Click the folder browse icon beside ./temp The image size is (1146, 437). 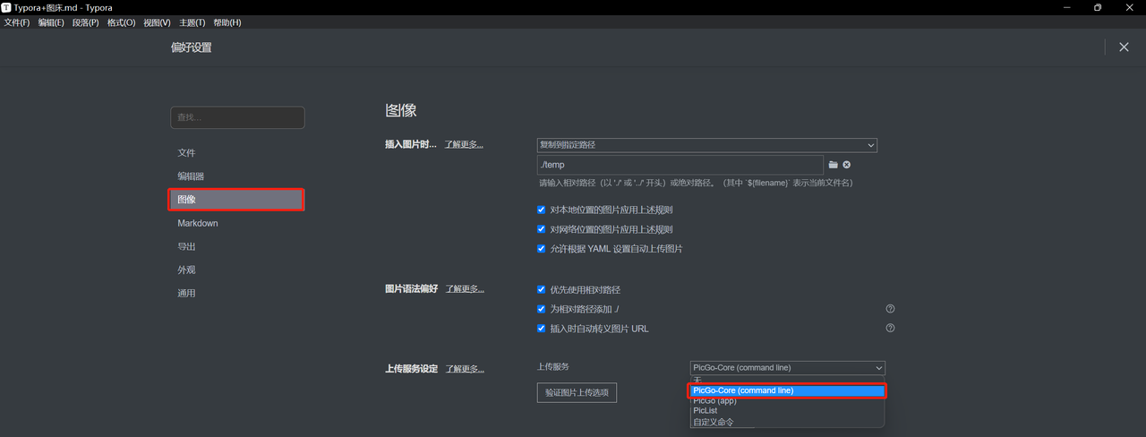tap(833, 165)
